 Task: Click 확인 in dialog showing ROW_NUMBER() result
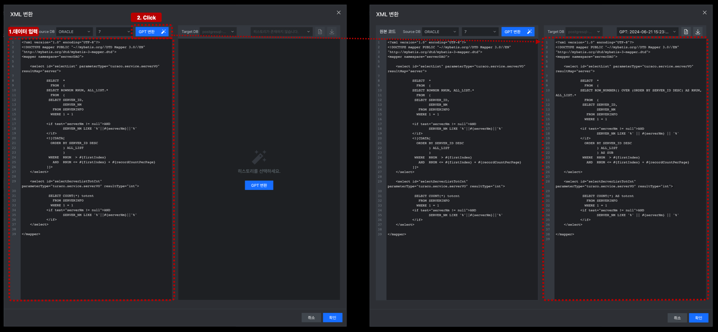click(x=698, y=318)
